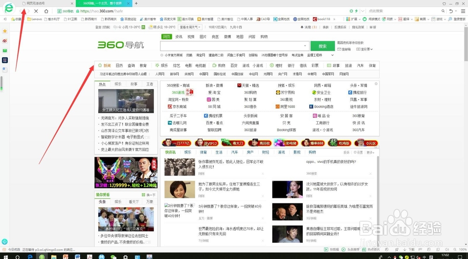
Task: Click the 阅读模式 reading mode icon
Action: click(365, 19)
